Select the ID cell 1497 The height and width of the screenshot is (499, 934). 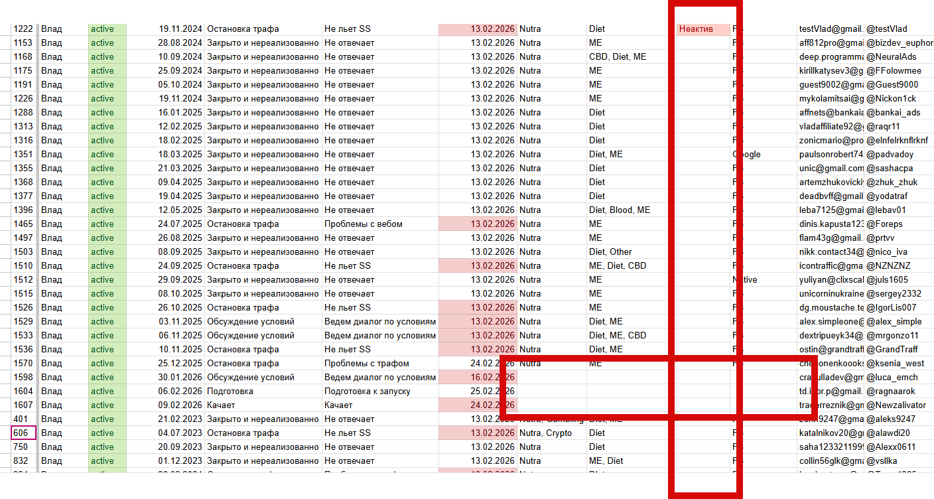point(24,238)
